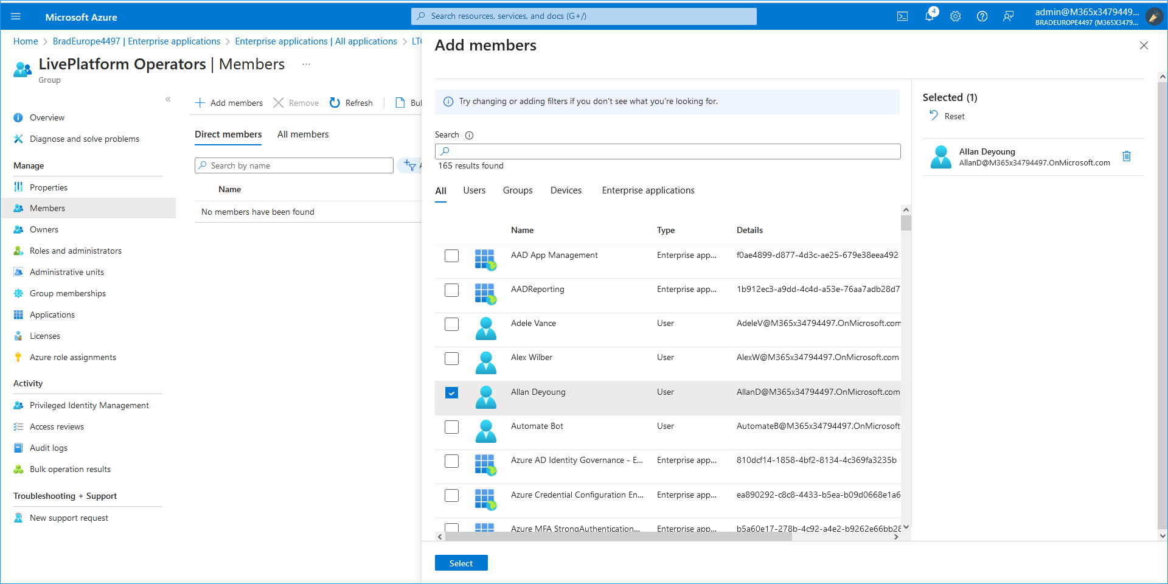Open Enterprise applications All applications breadcrumb
This screenshot has width=1168, height=584.
tap(316, 41)
